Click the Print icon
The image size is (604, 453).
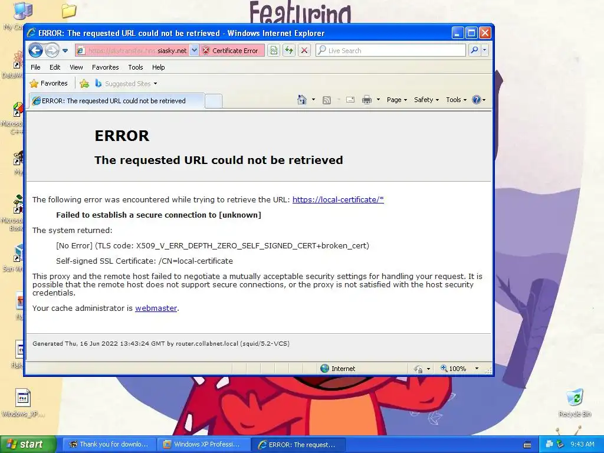(x=367, y=100)
